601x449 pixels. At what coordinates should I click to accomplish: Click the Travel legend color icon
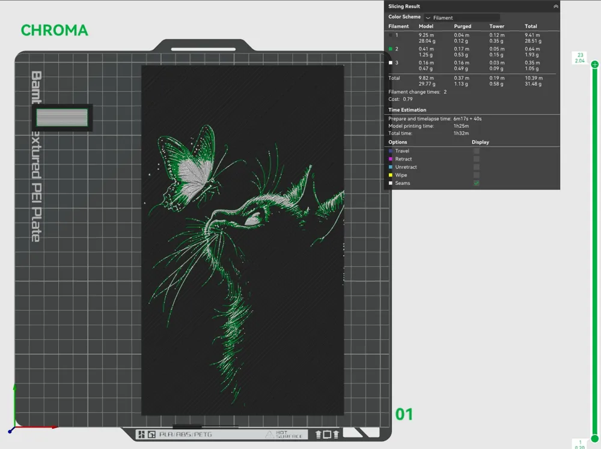tap(391, 151)
